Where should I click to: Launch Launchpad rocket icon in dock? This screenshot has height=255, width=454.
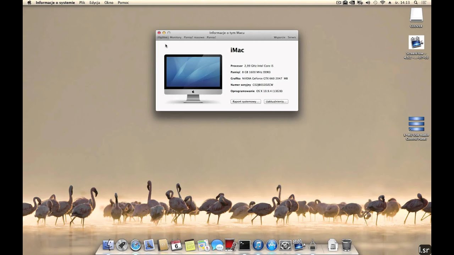click(x=122, y=245)
